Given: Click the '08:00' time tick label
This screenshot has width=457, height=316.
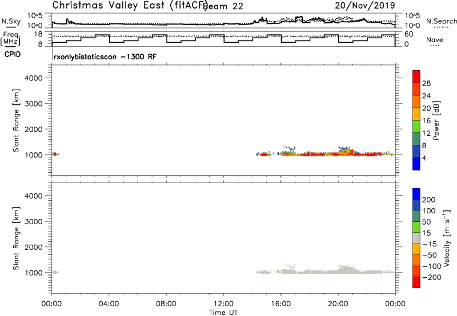Looking at the screenshot, I should (x=166, y=304).
